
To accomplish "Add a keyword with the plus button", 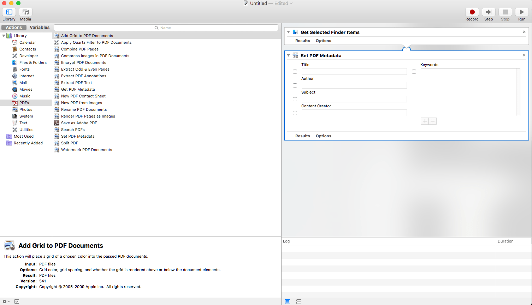I will [x=425, y=121].
